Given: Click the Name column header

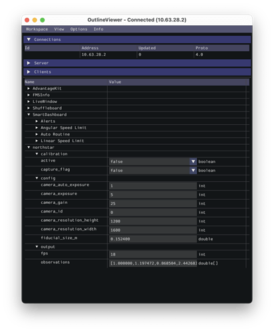Looking at the screenshot, I should click(x=29, y=82).
